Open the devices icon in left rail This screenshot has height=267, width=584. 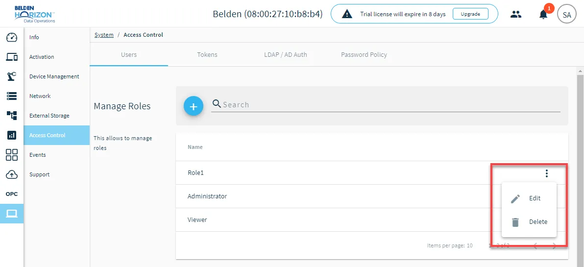click(12, 57)
